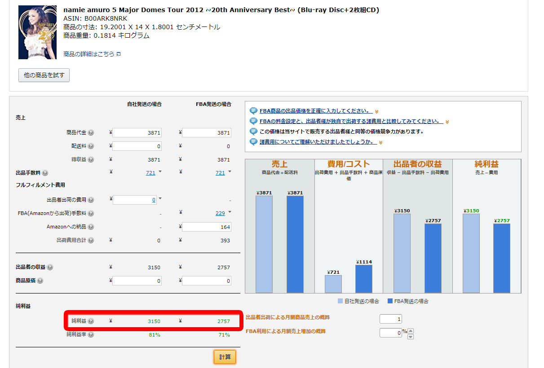Screen dimensions: 544x368
Task: Open dropdown arrow beside 出品者出荷の費用 field
Action: coord(160,199)
